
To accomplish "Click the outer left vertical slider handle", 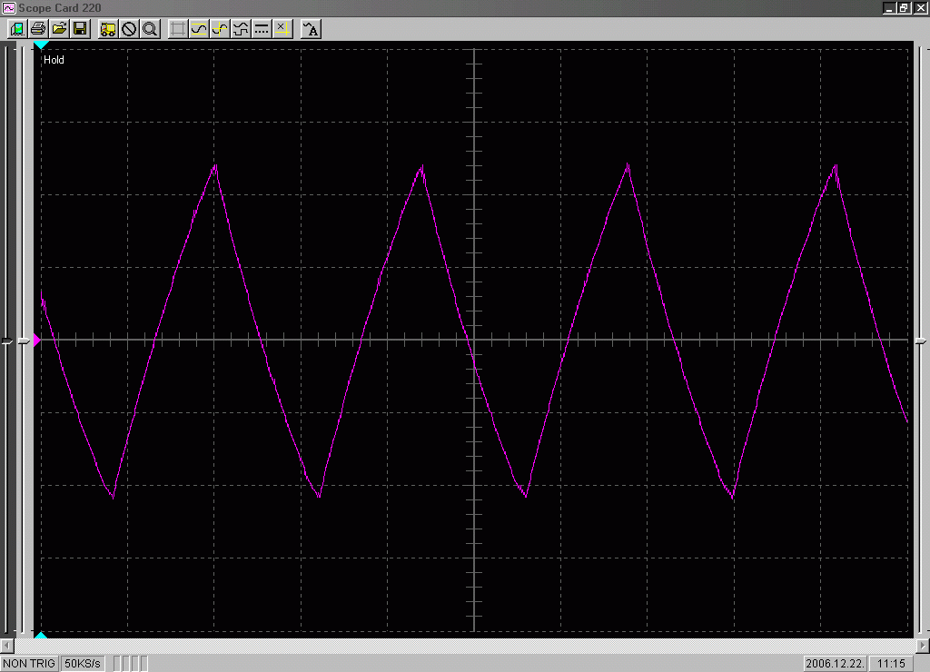I will (7, 341).
